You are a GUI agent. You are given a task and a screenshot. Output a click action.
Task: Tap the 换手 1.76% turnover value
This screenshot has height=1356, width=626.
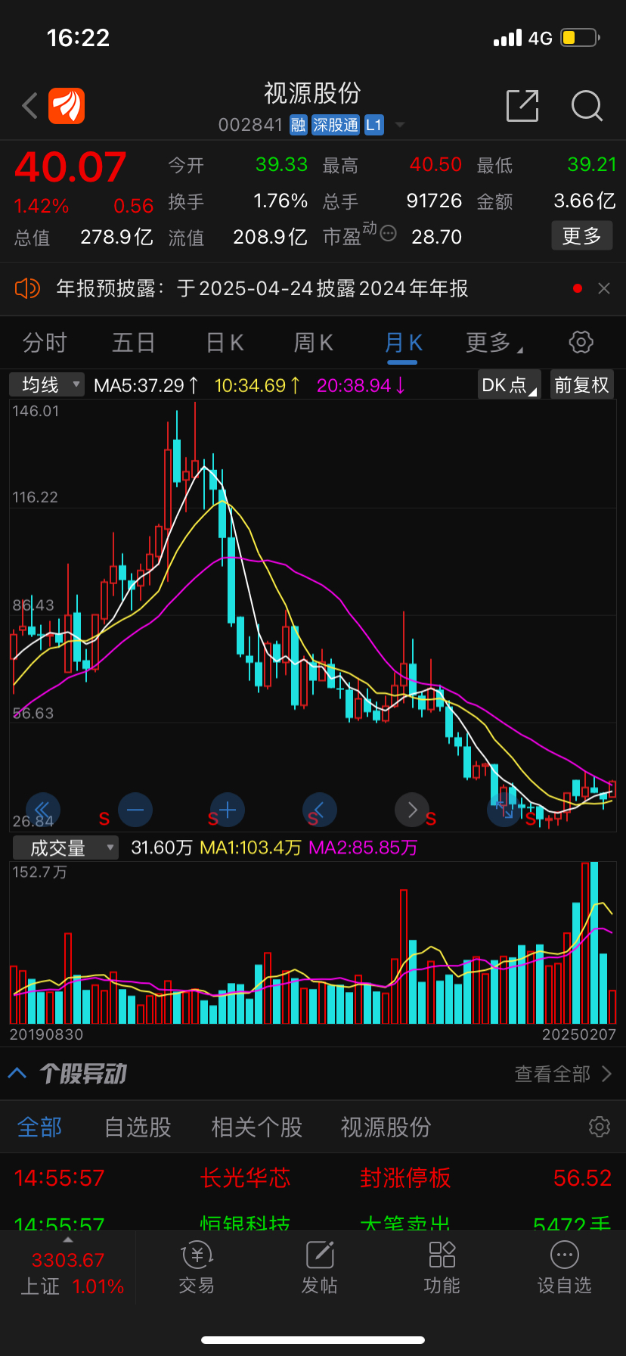pos(280,201)
